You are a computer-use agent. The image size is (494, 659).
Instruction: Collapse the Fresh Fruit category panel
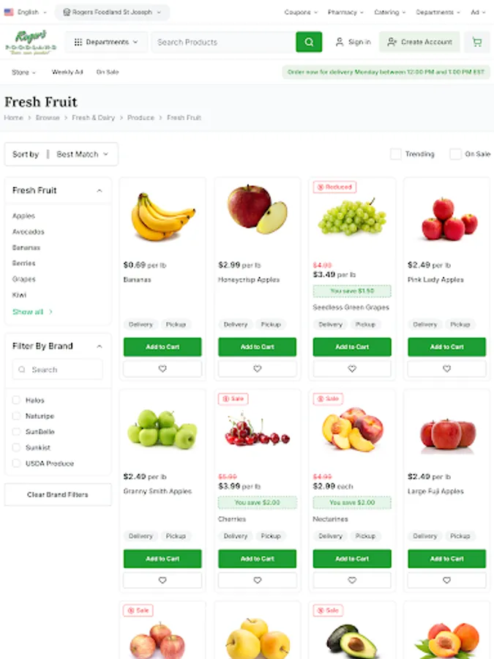[99, 191]
